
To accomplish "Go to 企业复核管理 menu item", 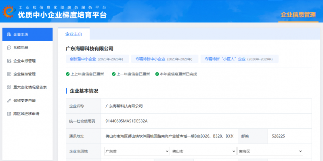I will (x=27, y=74).
